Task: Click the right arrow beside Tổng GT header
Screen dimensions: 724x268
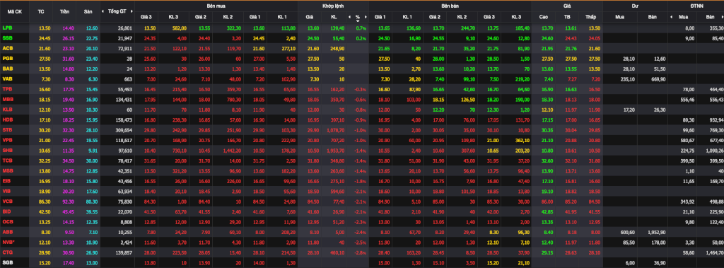Action: click(x=132, y=11)
